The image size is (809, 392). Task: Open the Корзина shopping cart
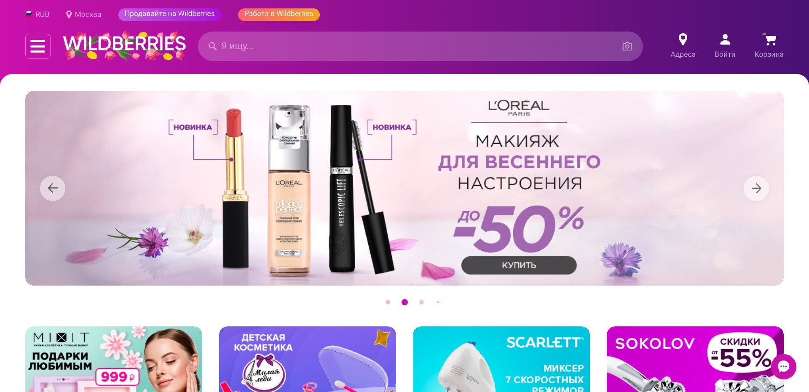point(769,45)
